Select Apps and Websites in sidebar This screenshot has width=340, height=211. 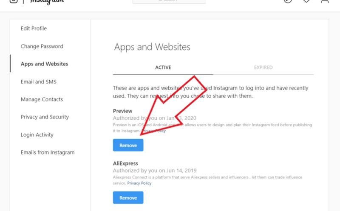(x=44, y=64)
